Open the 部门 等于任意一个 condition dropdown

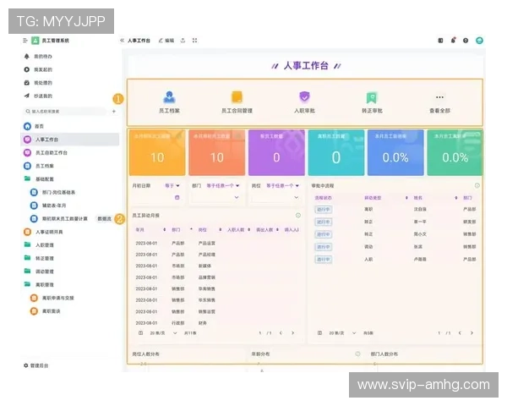click(223, 186)
